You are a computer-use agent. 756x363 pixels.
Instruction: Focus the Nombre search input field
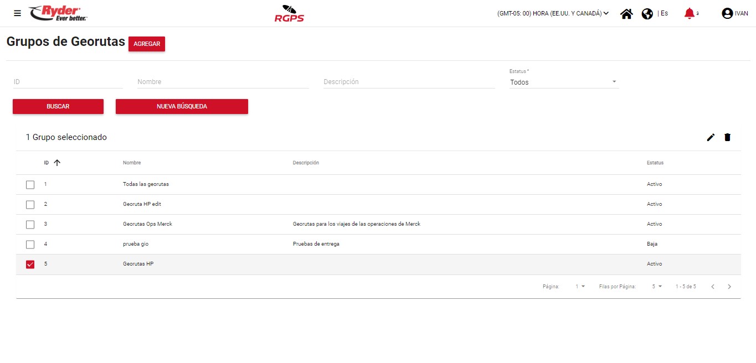[x=223, y=82]
